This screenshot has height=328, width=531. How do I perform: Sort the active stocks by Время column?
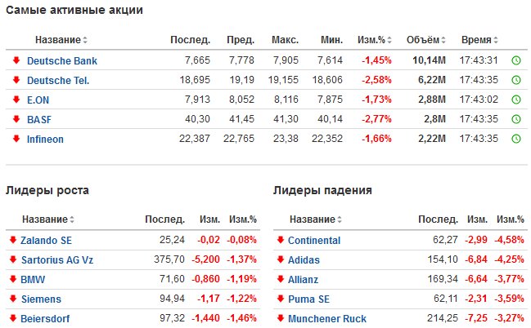(x=479, y=40)
